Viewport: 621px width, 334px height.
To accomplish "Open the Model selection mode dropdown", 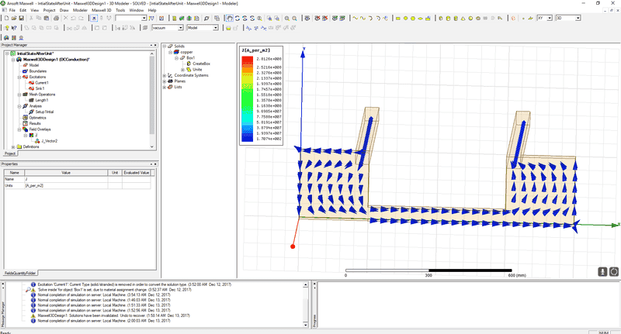I will (x=217, y=27).
